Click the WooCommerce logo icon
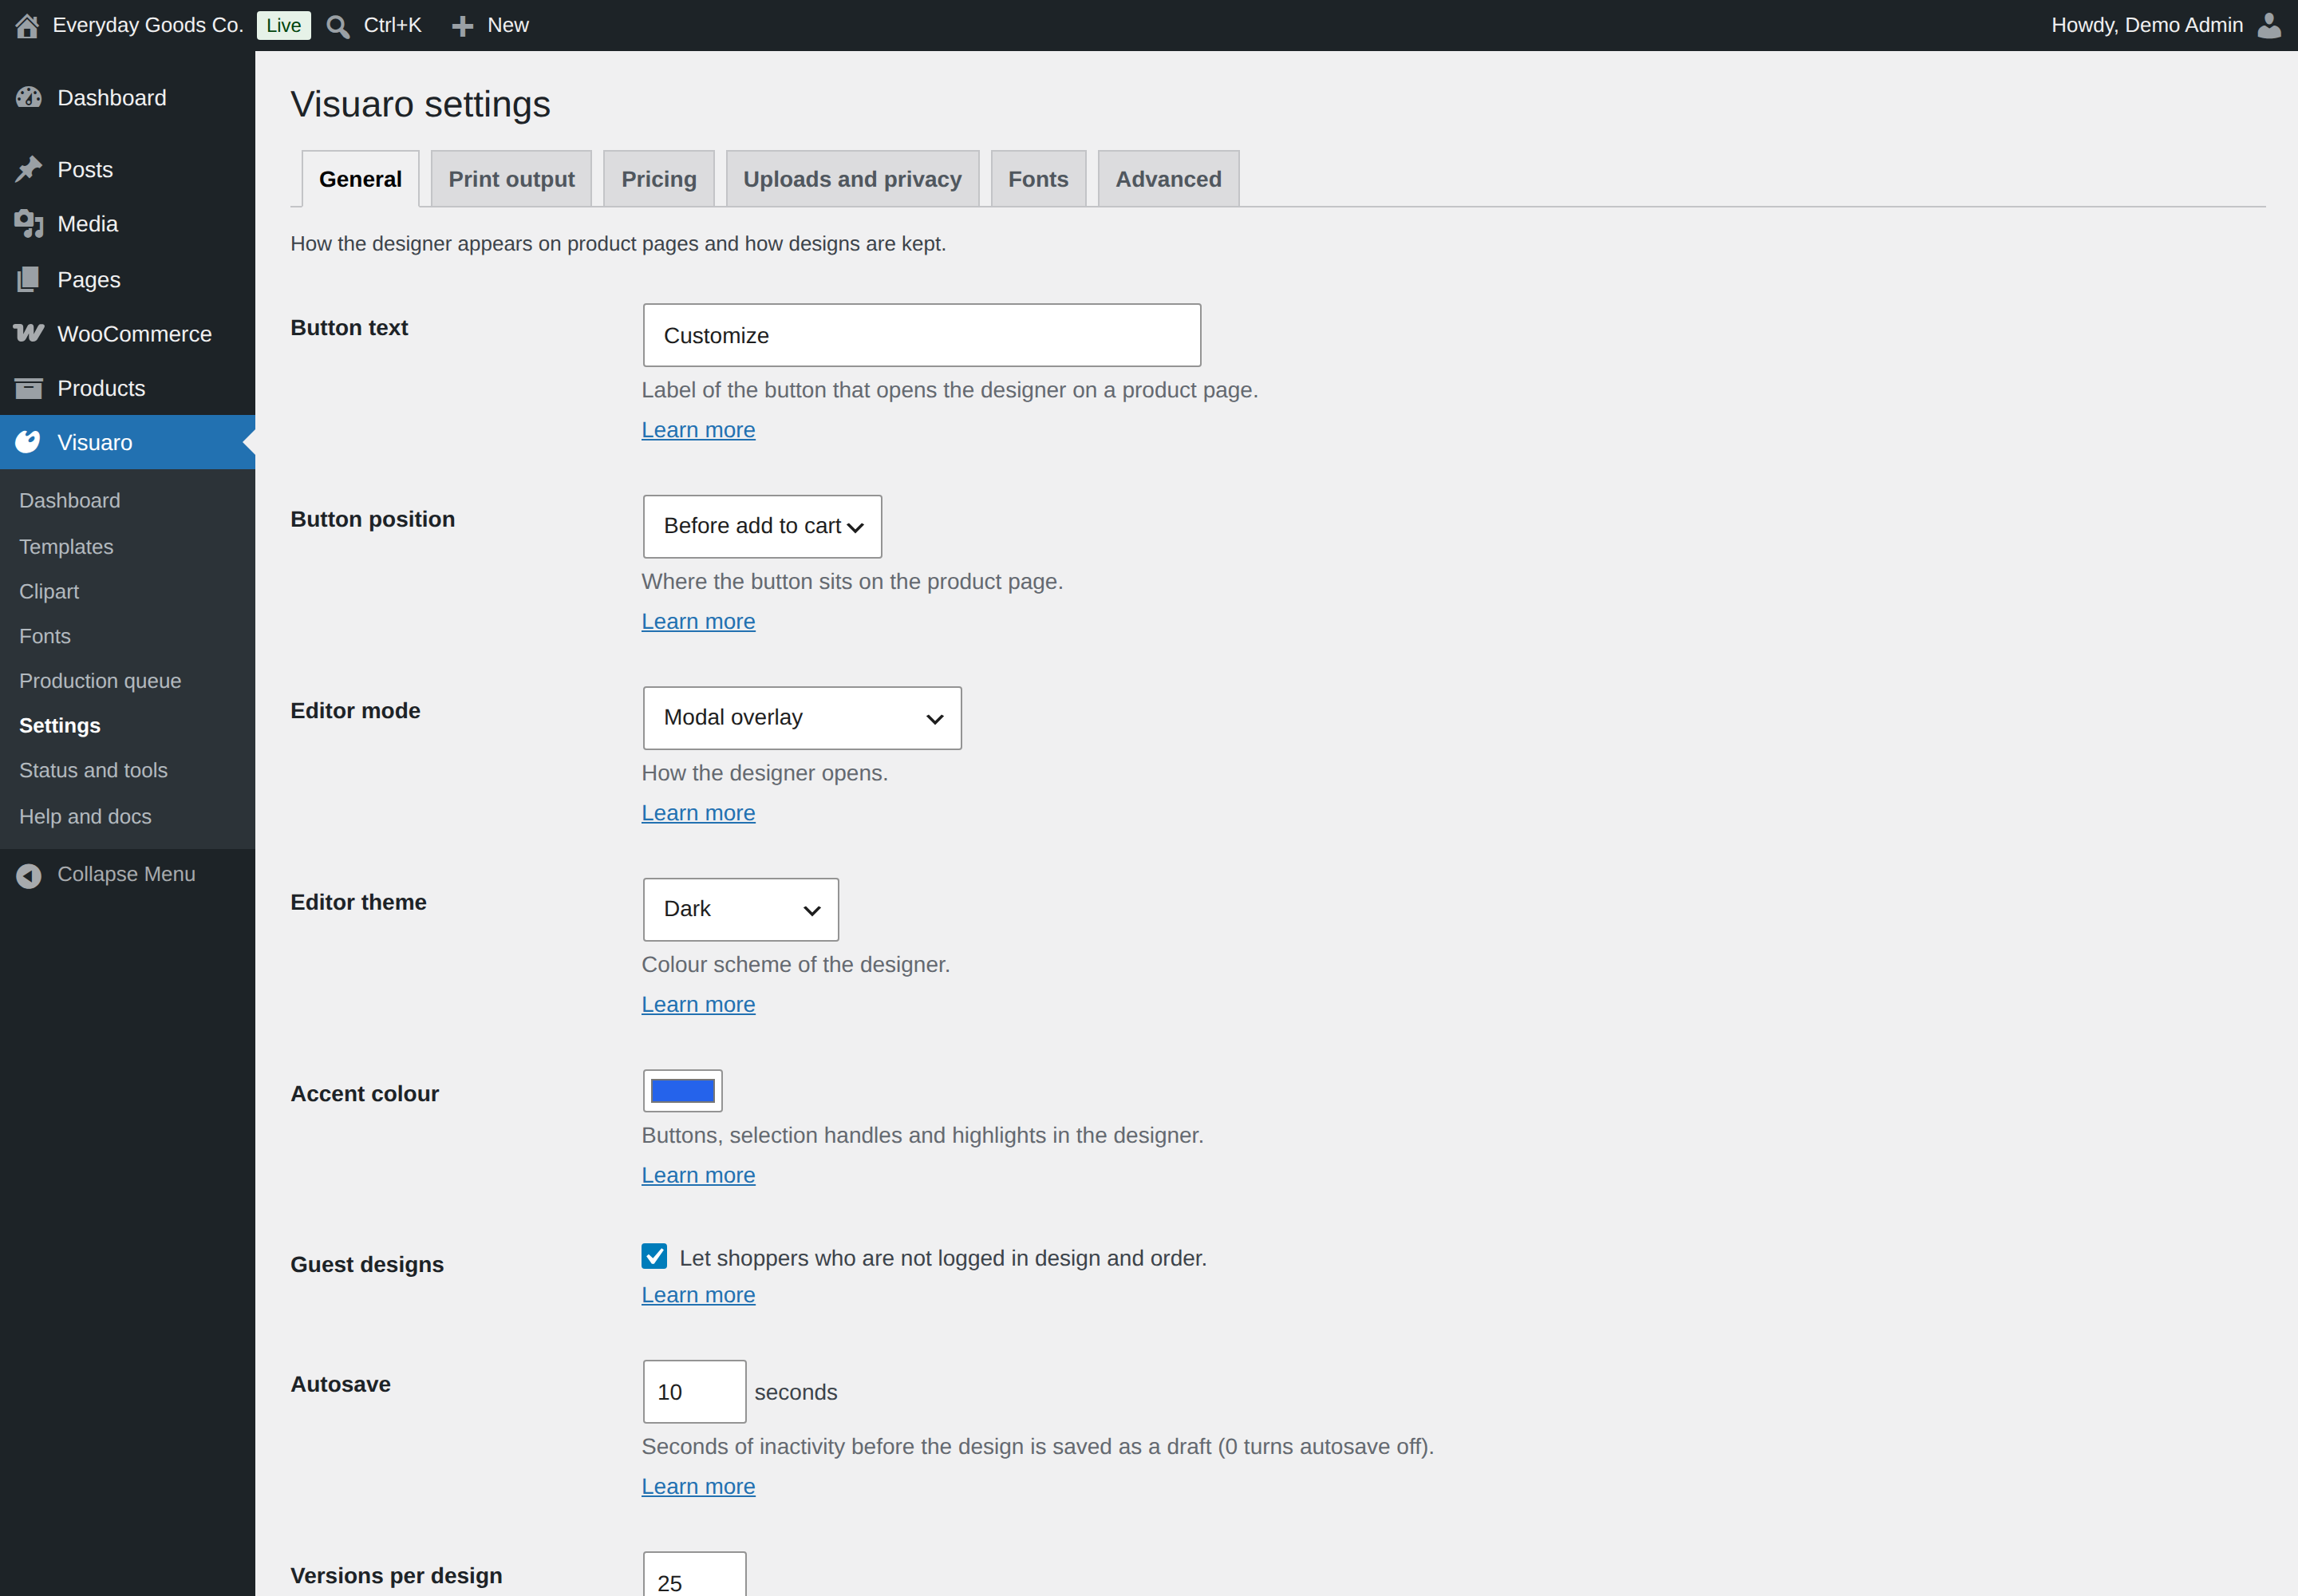The image size is (2298, 1596). point(29,333)
